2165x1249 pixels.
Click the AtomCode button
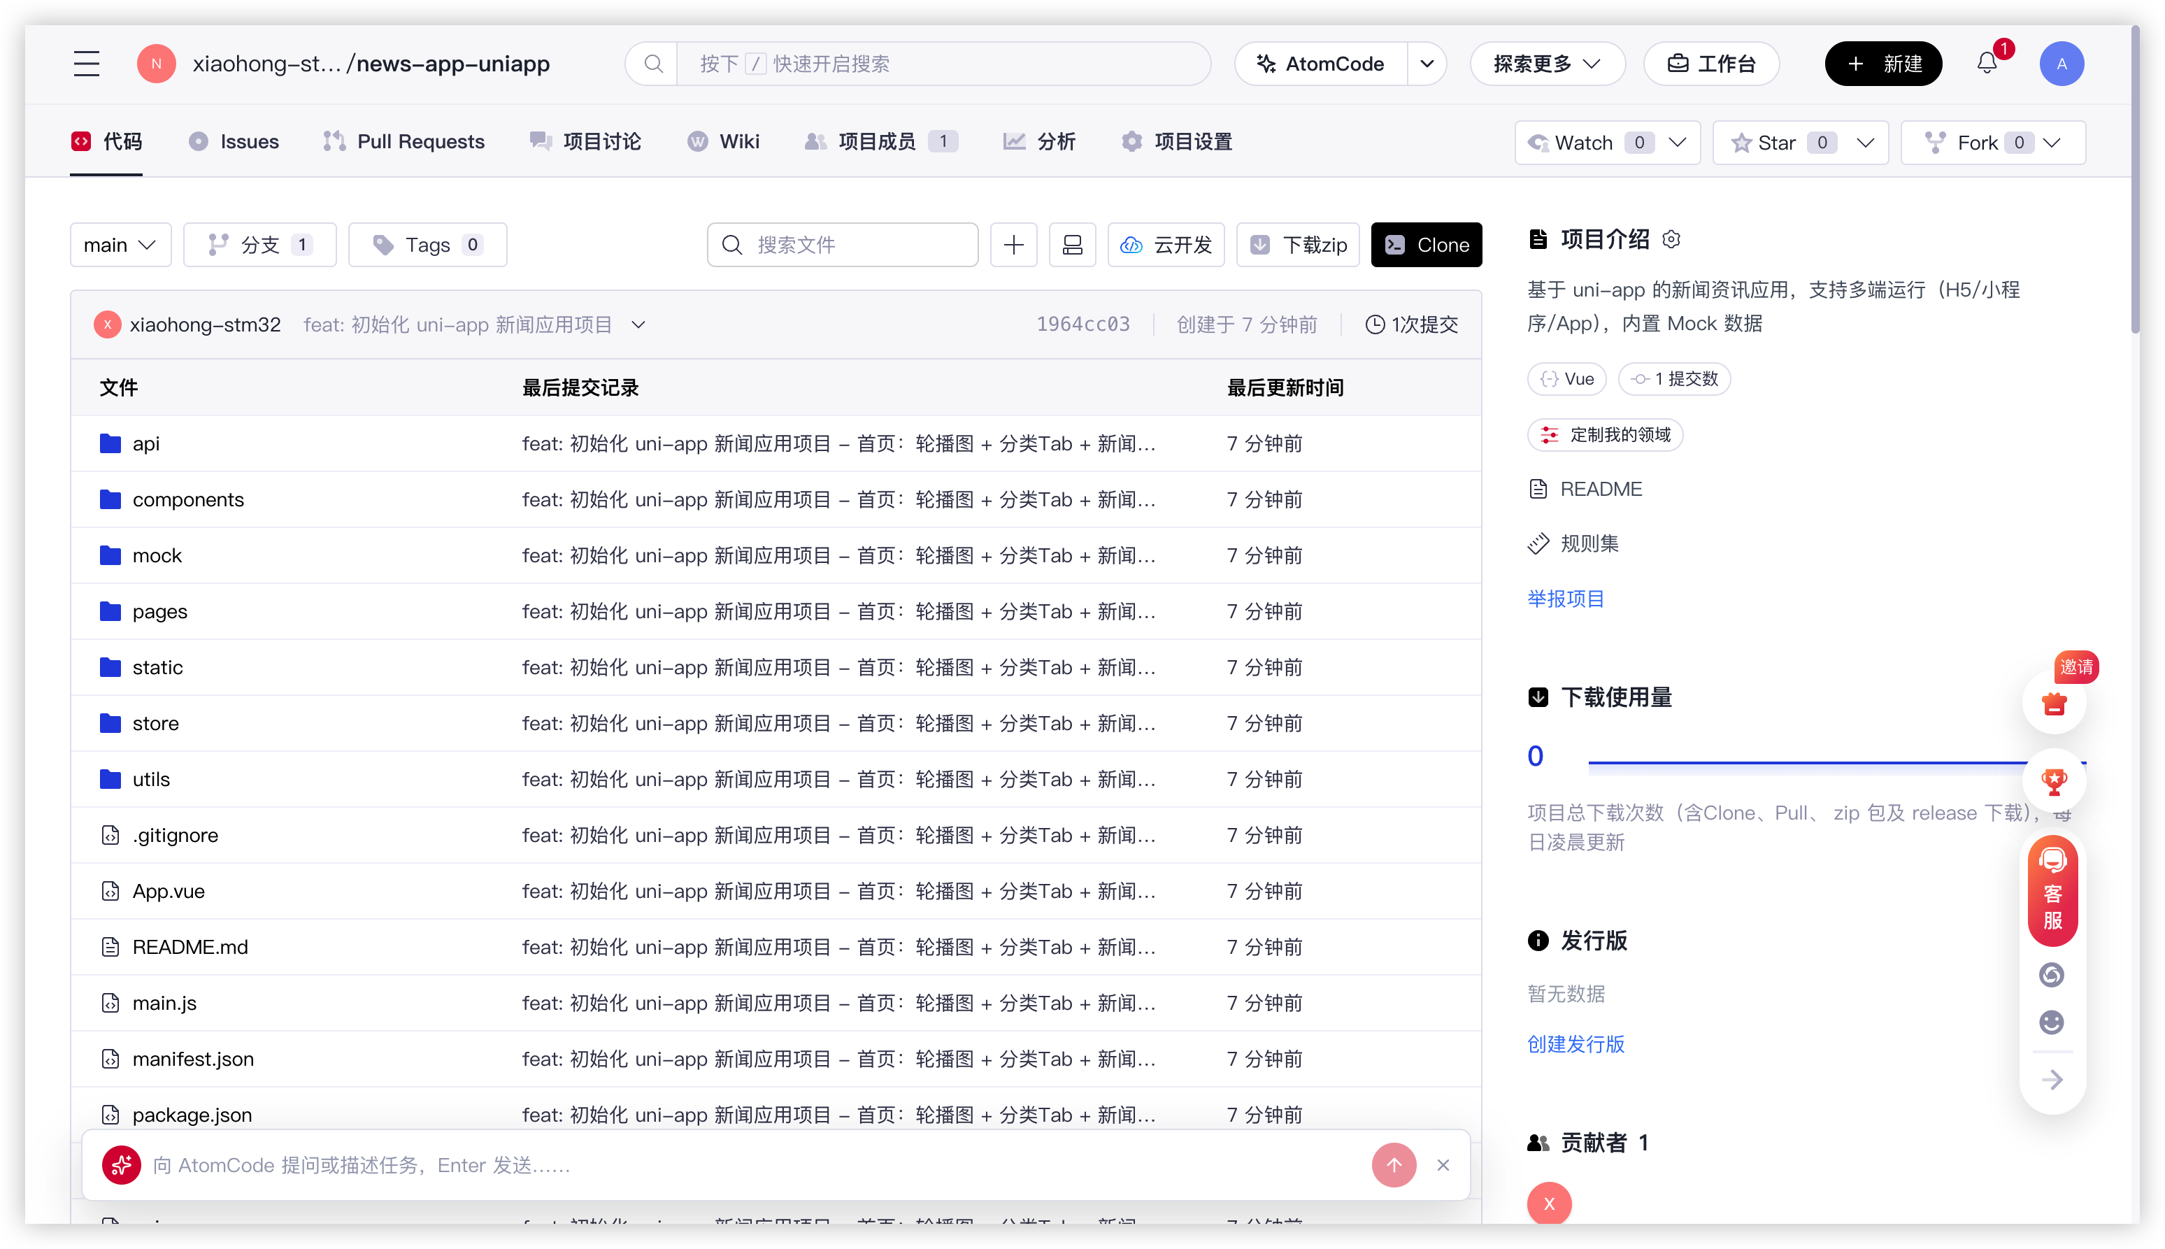(1321, 64)
